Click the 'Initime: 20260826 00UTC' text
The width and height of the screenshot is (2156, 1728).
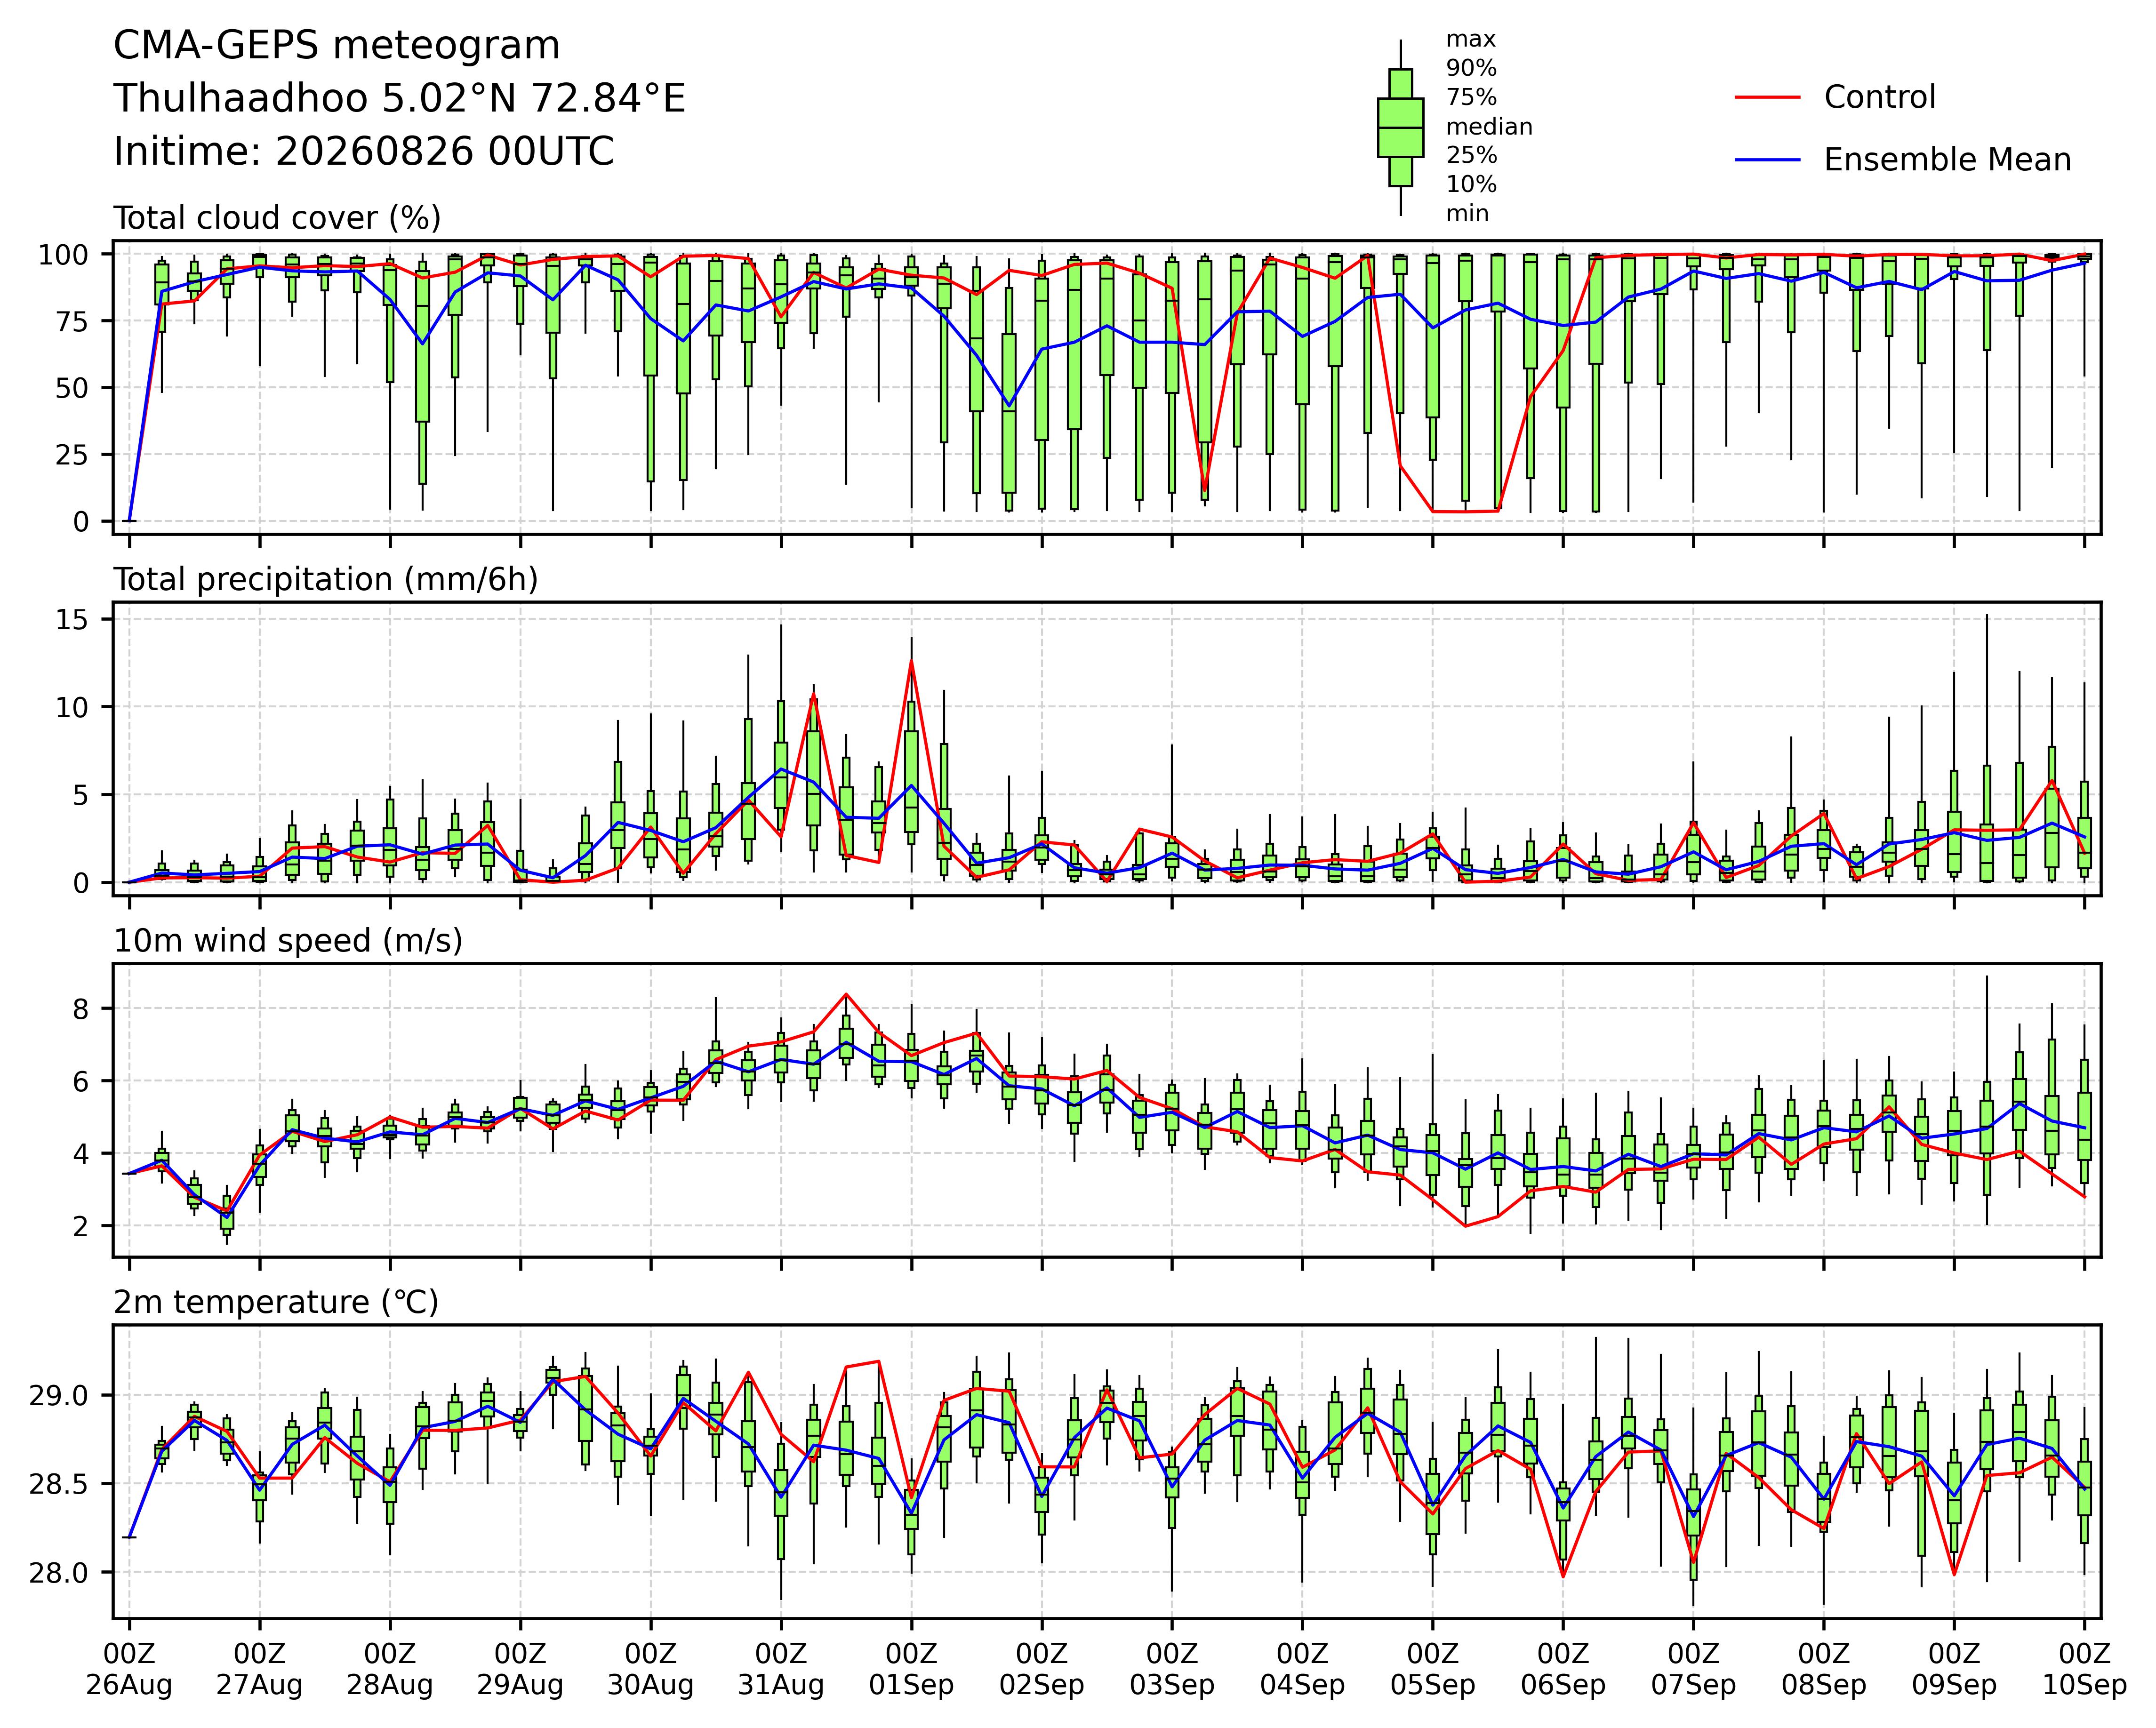(x=364, y=152)
